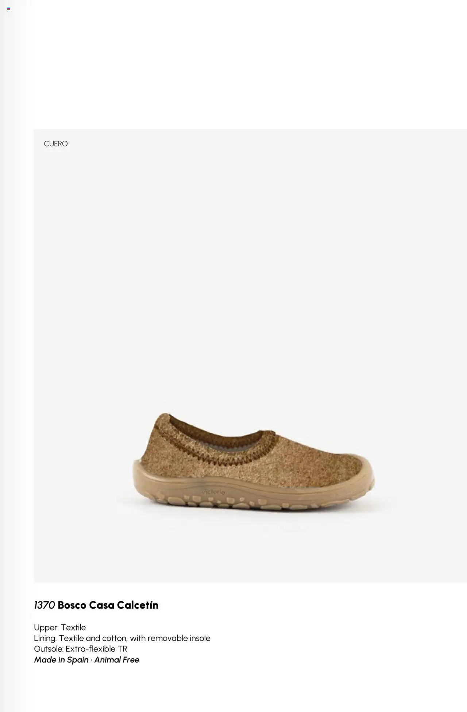467x712 pixels.
Task: Select the model number 1370
Action: coord(44,605)
